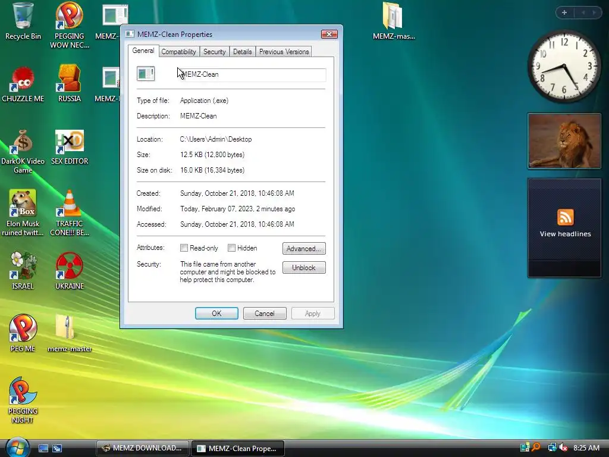Click the Cancel button
This screenshot has width=609, height=457.
[265, 314]
